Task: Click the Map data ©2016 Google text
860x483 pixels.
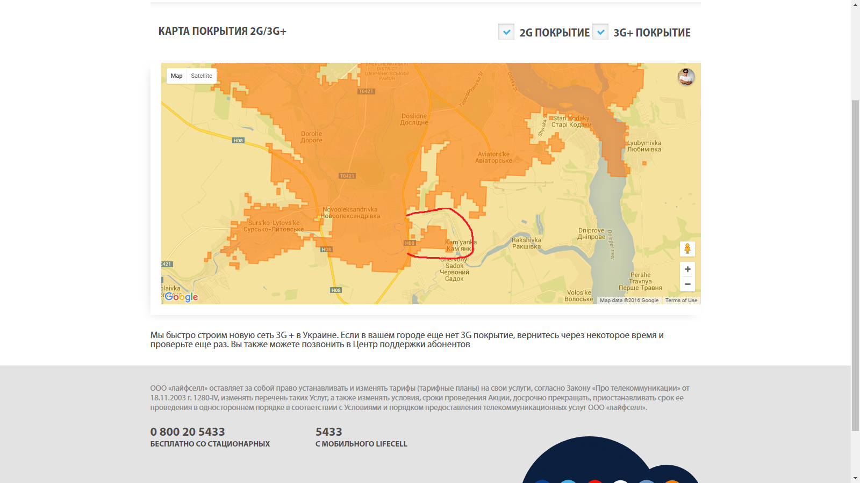Action: (629, 301)
